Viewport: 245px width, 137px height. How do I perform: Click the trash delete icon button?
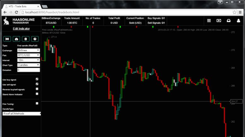(26, 39)
